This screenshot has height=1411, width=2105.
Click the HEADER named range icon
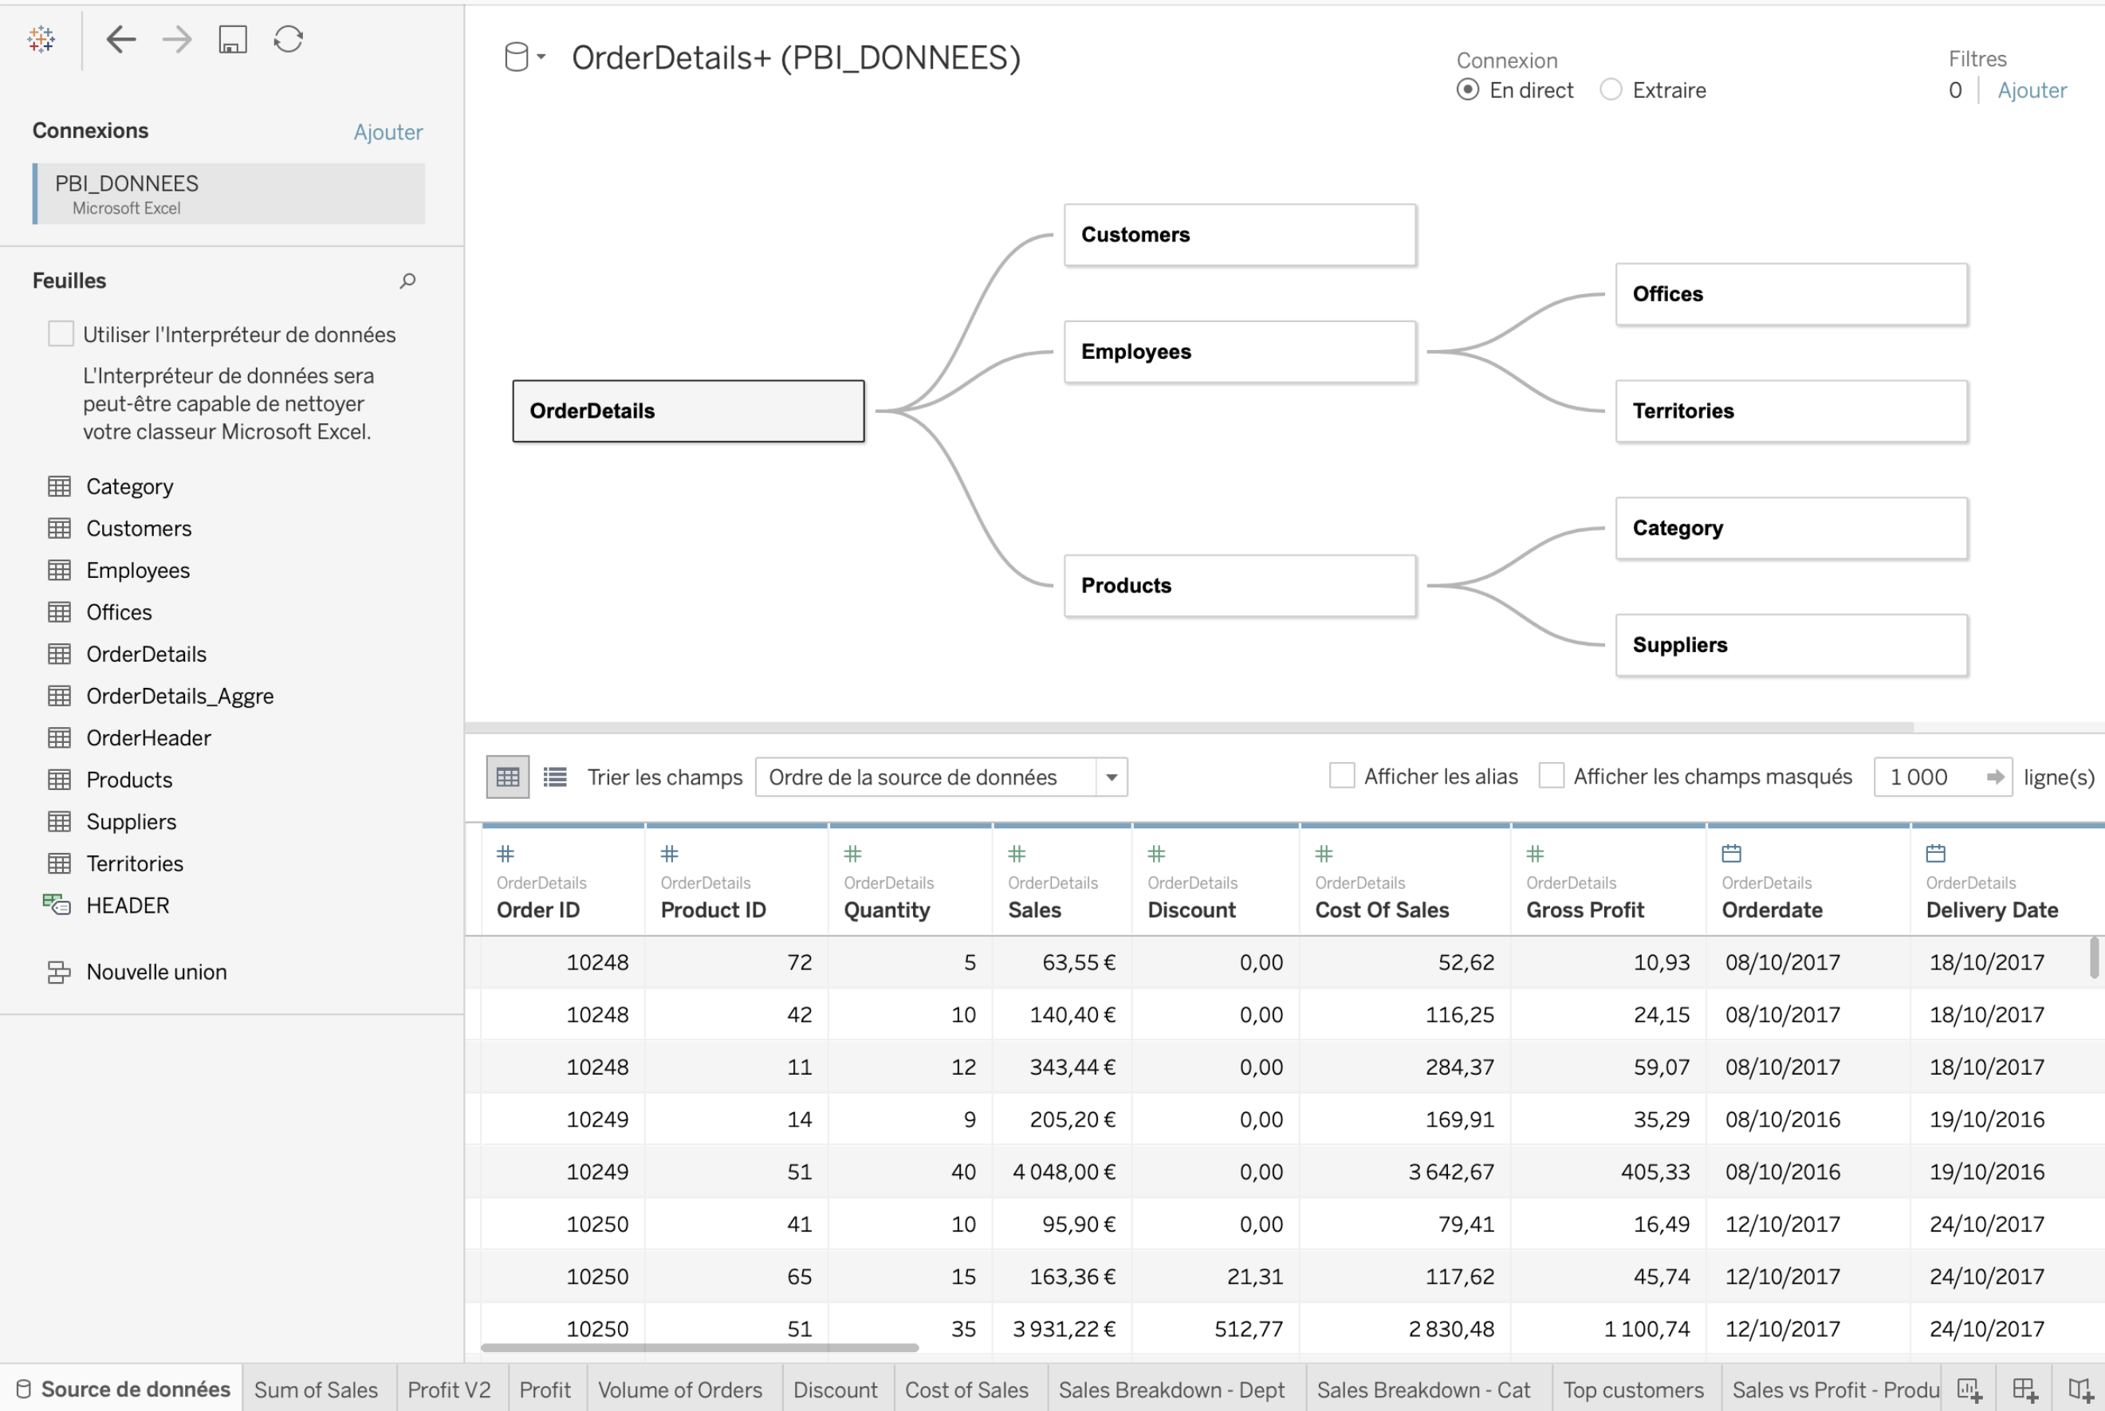57,904
